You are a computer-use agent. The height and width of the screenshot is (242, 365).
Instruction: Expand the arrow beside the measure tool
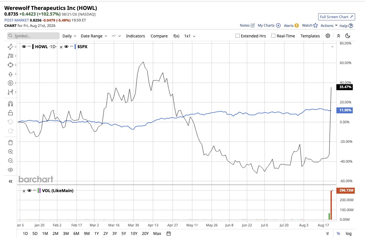coord(15,92)
